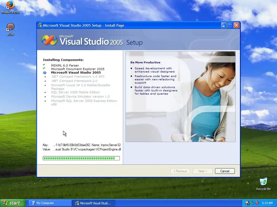277x207 pixels.
Task: Click the green installation progress bar
Action: tap(81, 158)
